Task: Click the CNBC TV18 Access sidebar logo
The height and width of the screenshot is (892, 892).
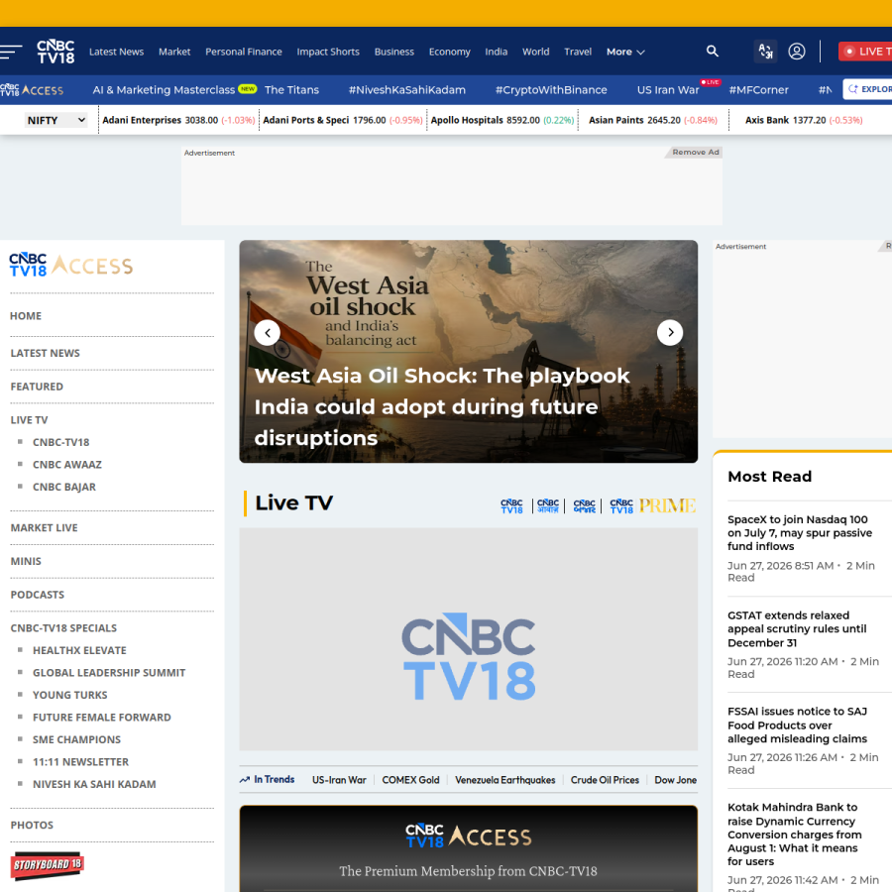Action: click(x=71, y=265)
